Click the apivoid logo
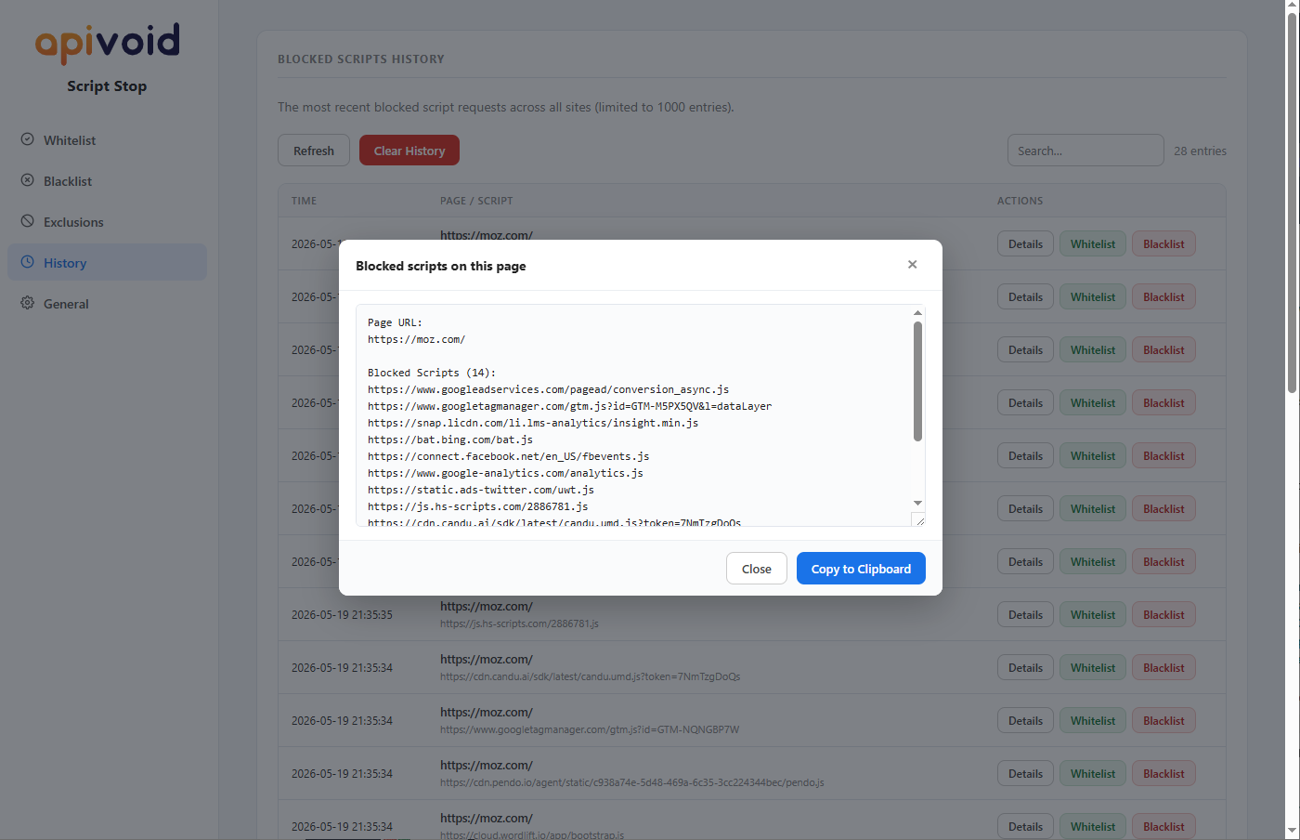This screenshot has width=1300, height=840. pyautogui.click(x=108, y=43)
